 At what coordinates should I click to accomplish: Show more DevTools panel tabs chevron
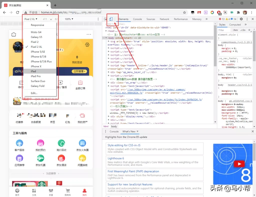coord(206,19)
